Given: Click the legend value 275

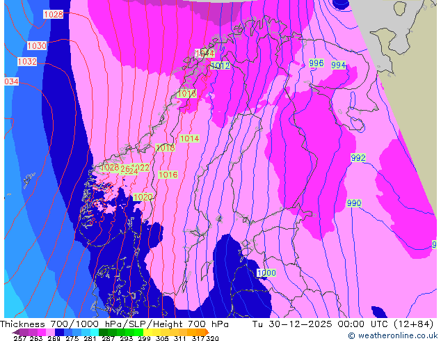Looking at the screenshot, I should 72,338.
